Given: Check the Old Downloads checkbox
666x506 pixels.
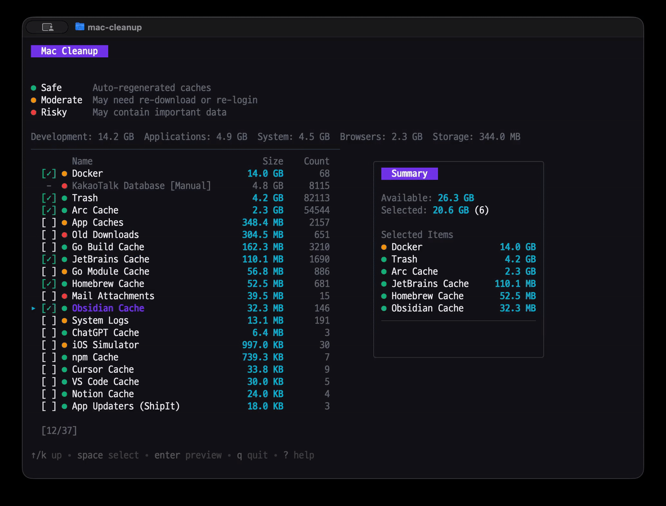Looking at the screenshot, I should click(49, 235).
